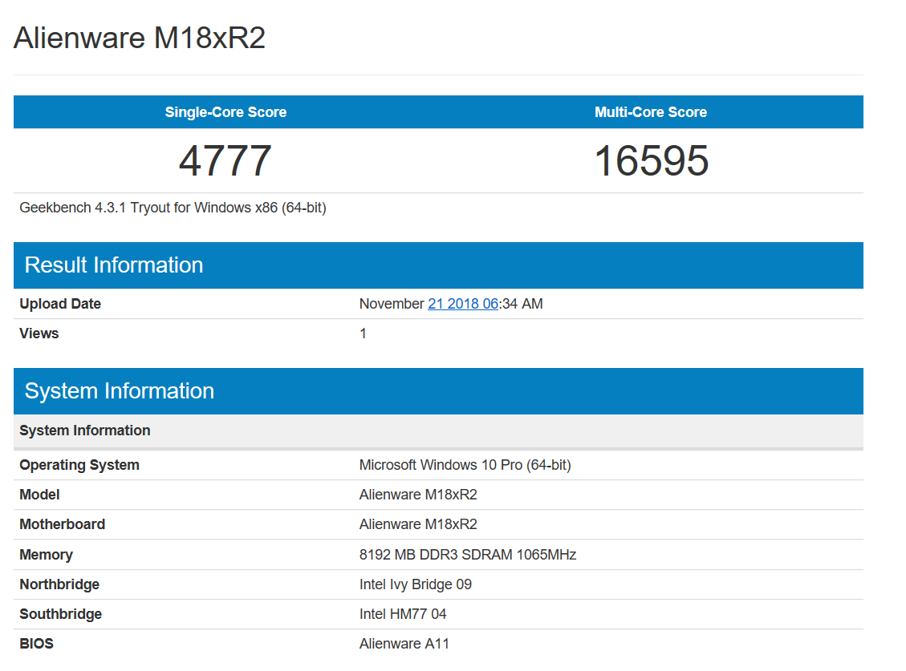Viewport: 906px width, 671px height.
Task: Click the Memory row label
Action: coord(47,555)
